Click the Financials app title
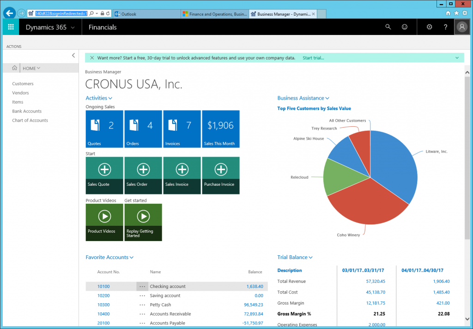This screenshot has height=329, width=473. (x=103, y=27)
